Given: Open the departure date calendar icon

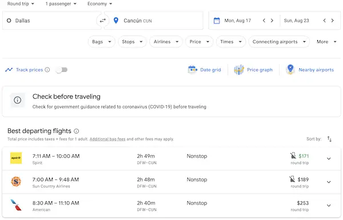Looking at the screenshot, I should point(217,21).
